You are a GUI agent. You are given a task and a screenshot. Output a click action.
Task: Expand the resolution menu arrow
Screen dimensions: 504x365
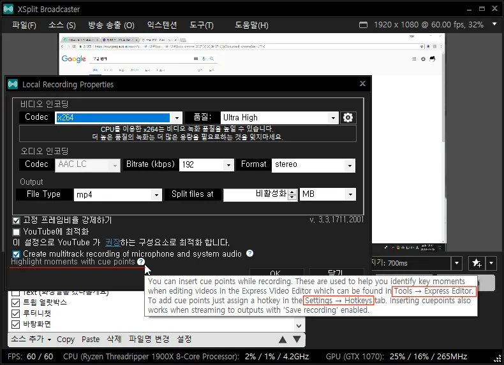tap(494, 24)
